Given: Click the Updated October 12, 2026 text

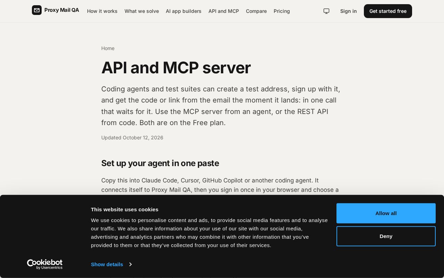Looking at the screenshot, I should 132,138.
